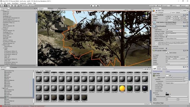Click the Albedo texture slot thumbnail

(x=154, y=75)
